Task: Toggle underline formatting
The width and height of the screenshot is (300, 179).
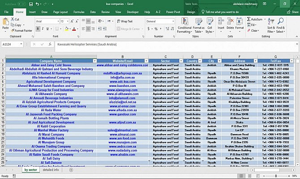Action: (47, 29)
